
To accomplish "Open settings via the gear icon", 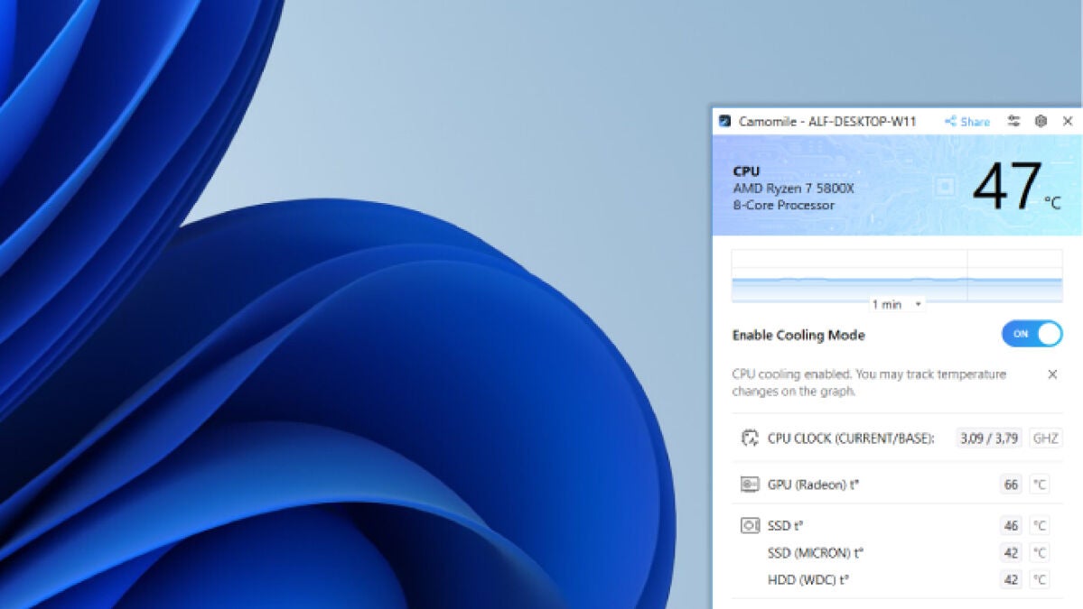I will [x=1041, y=121].
